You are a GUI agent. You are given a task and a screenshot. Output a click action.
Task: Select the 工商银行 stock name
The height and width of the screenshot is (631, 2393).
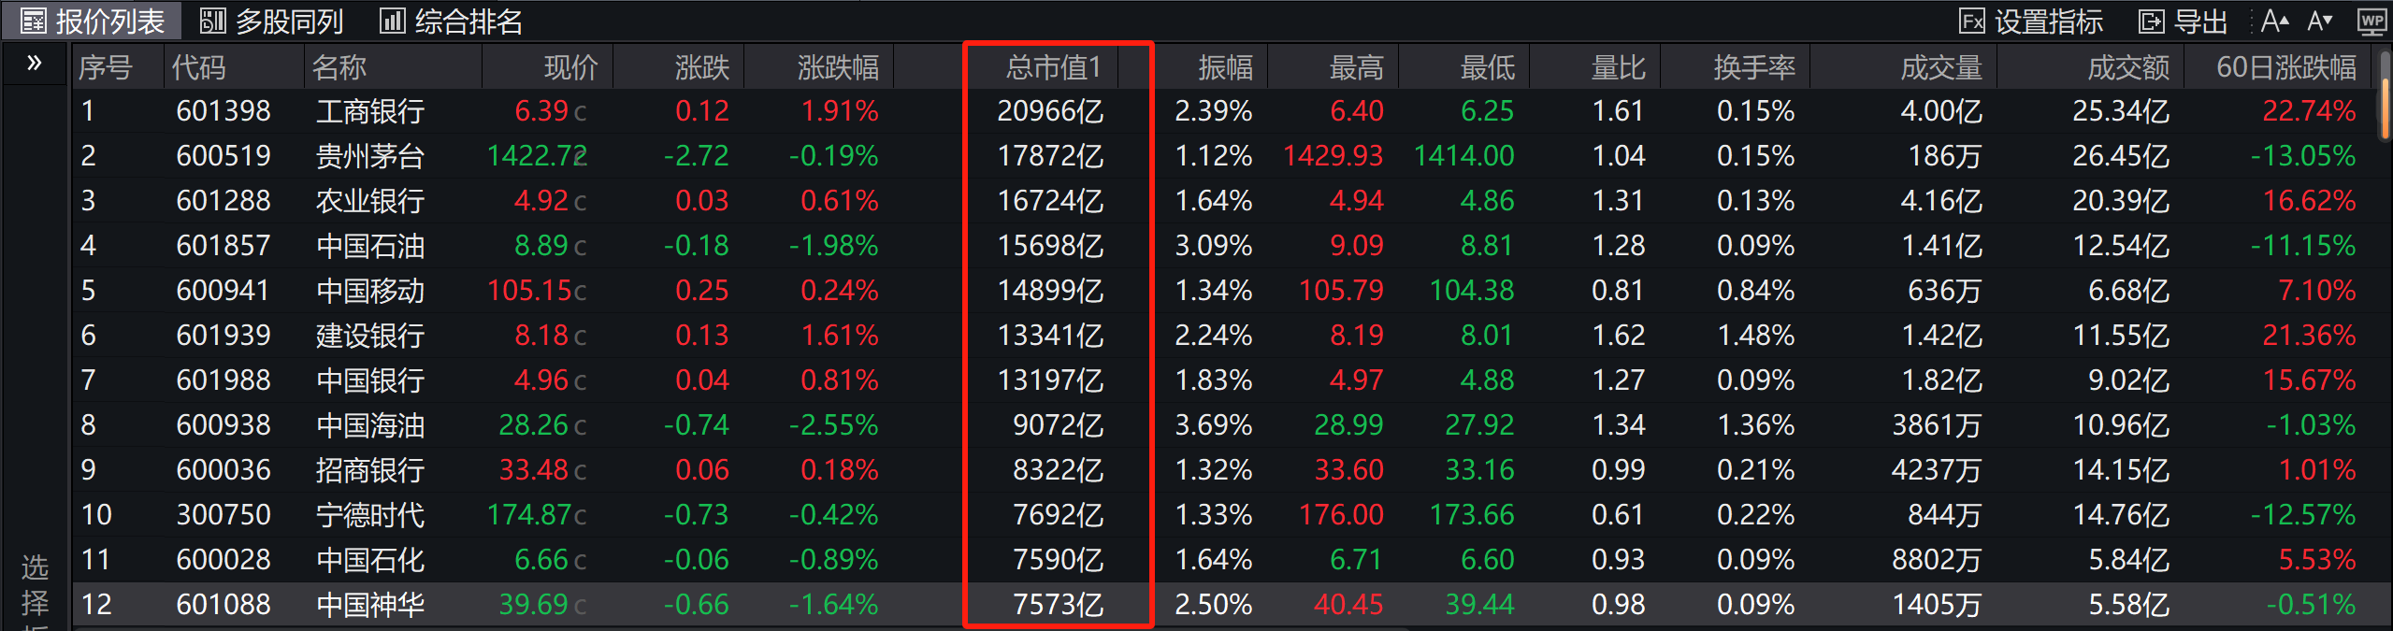click(370, 111)
